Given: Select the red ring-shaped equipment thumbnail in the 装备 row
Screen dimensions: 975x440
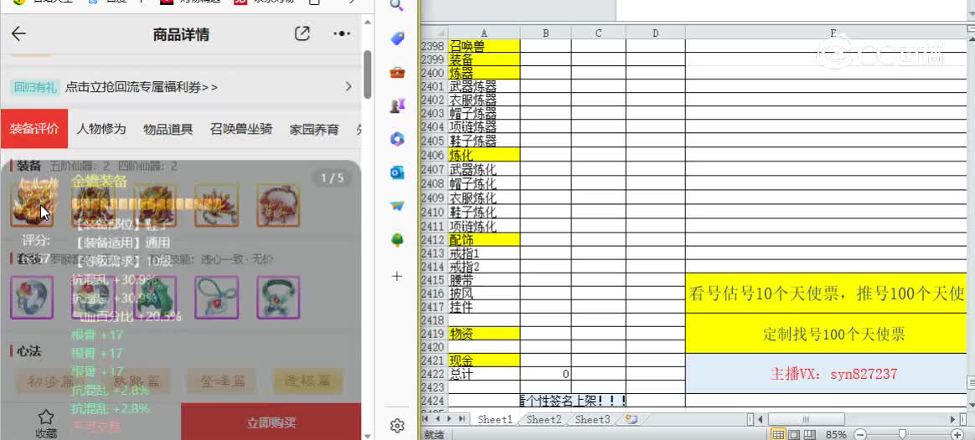Looking at the screenshot, I should (278, 205).
